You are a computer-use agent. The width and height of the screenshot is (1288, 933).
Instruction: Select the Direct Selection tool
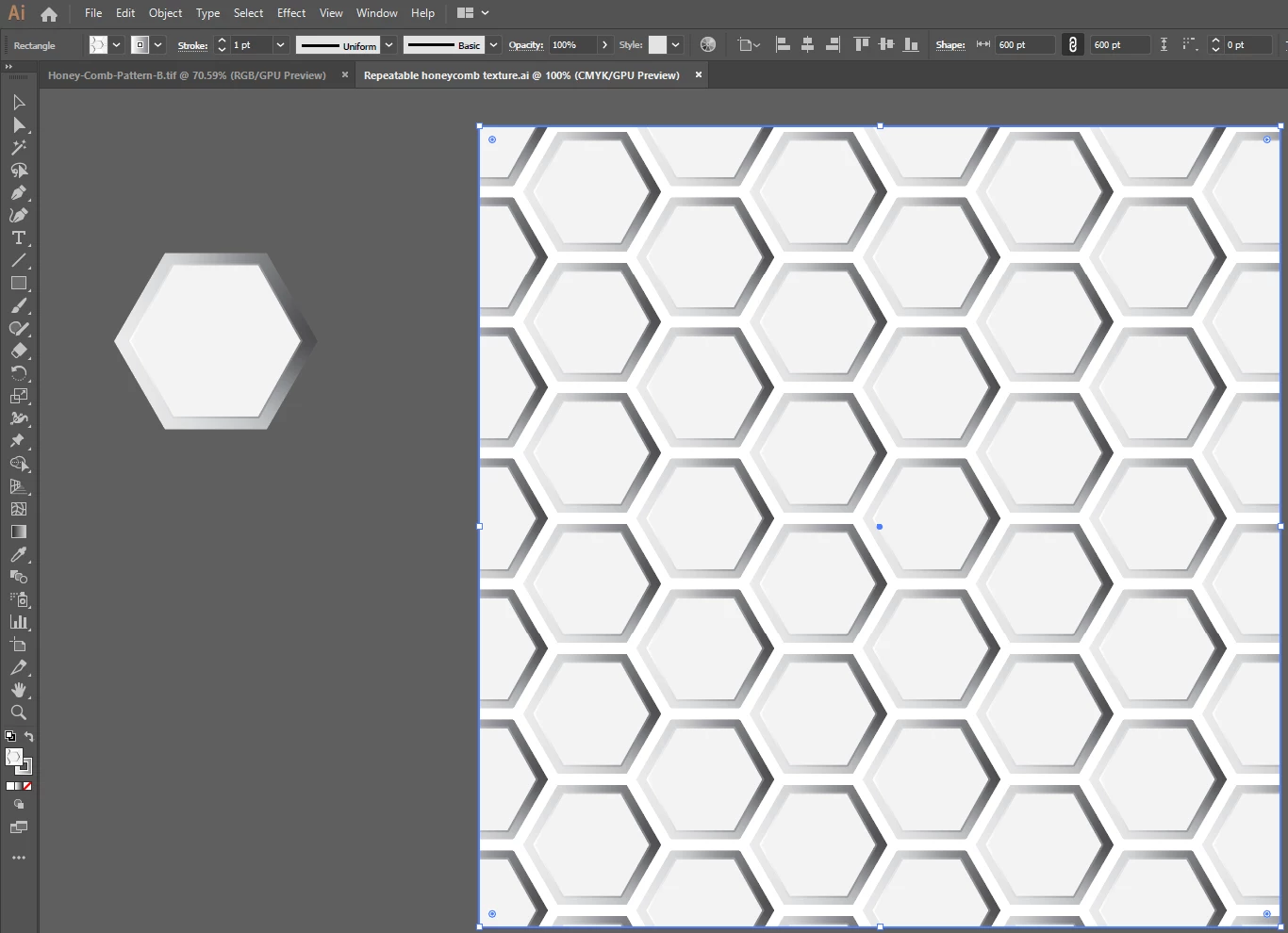(18, 124)
